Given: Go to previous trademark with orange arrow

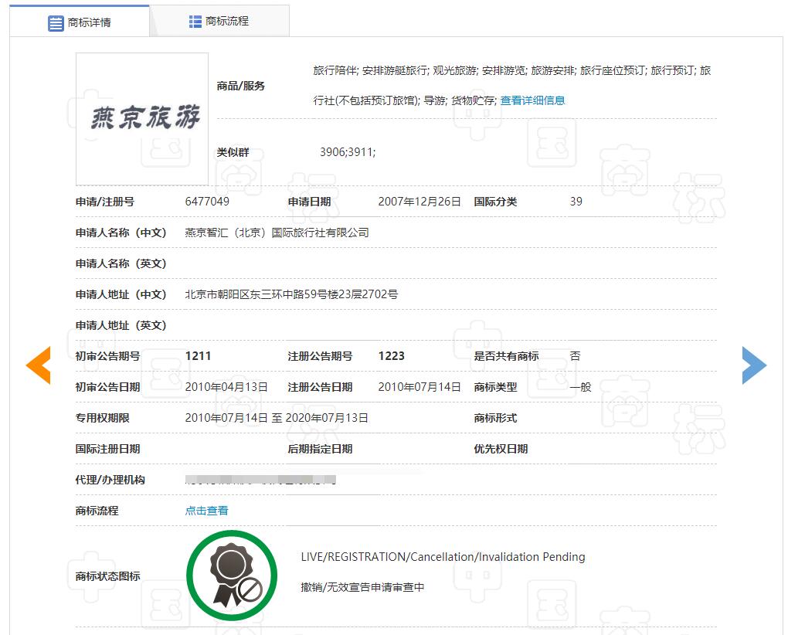Looking at the screenshot, I should [x=38, y=365].
